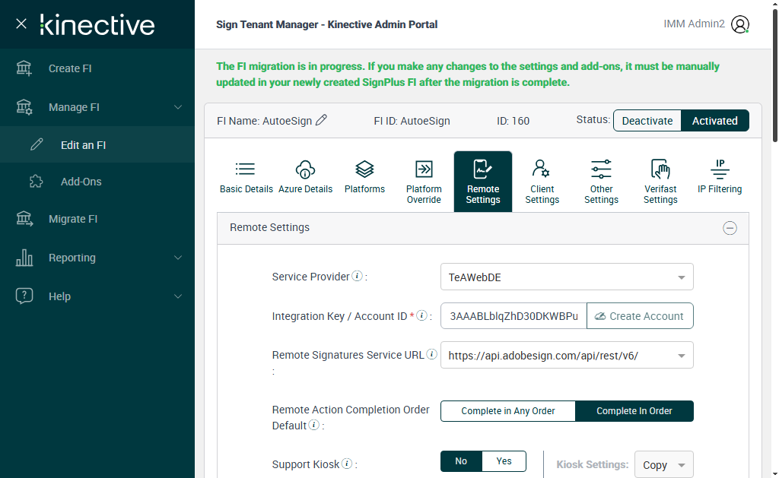Set status to Deactivate

(647, 121)
